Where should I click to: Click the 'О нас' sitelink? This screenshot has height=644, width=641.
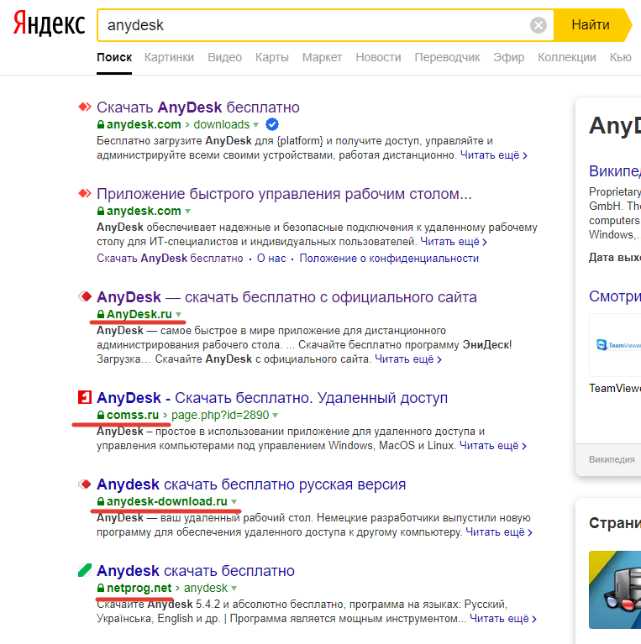pos(271,259)
